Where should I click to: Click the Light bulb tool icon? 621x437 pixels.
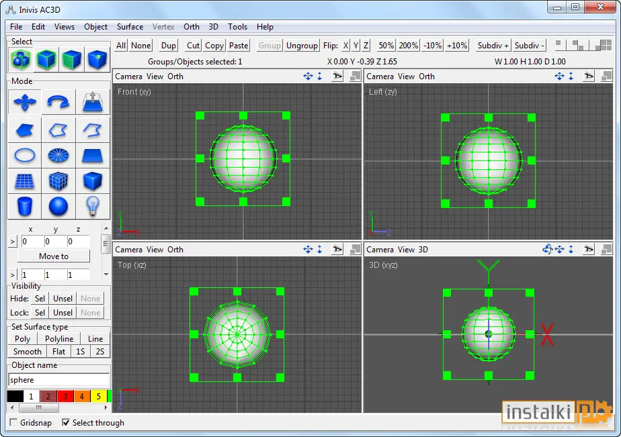tap(93, 207)
